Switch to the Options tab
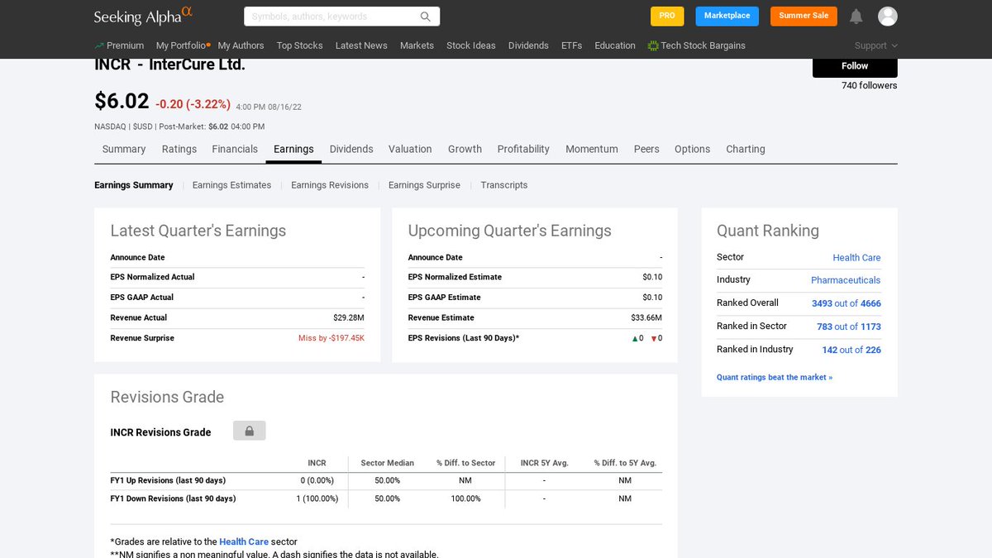This screenshot has height=558, width=992. pyautogui.click(x=692, y=149)
